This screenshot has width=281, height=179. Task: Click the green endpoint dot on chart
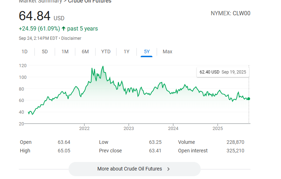coord(249,99)
